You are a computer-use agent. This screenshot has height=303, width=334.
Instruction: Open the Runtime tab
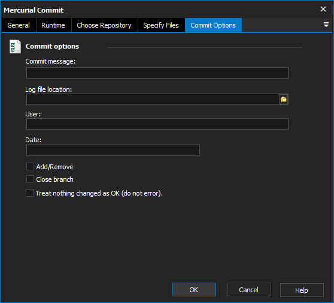(x=53, y=25)
